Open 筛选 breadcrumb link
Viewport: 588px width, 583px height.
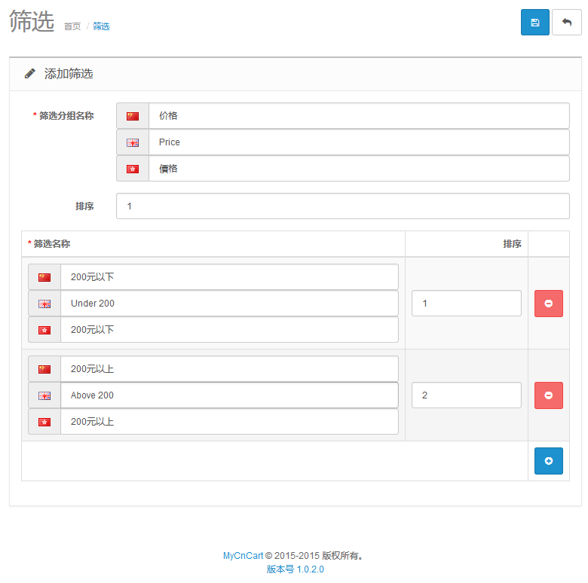101,26
